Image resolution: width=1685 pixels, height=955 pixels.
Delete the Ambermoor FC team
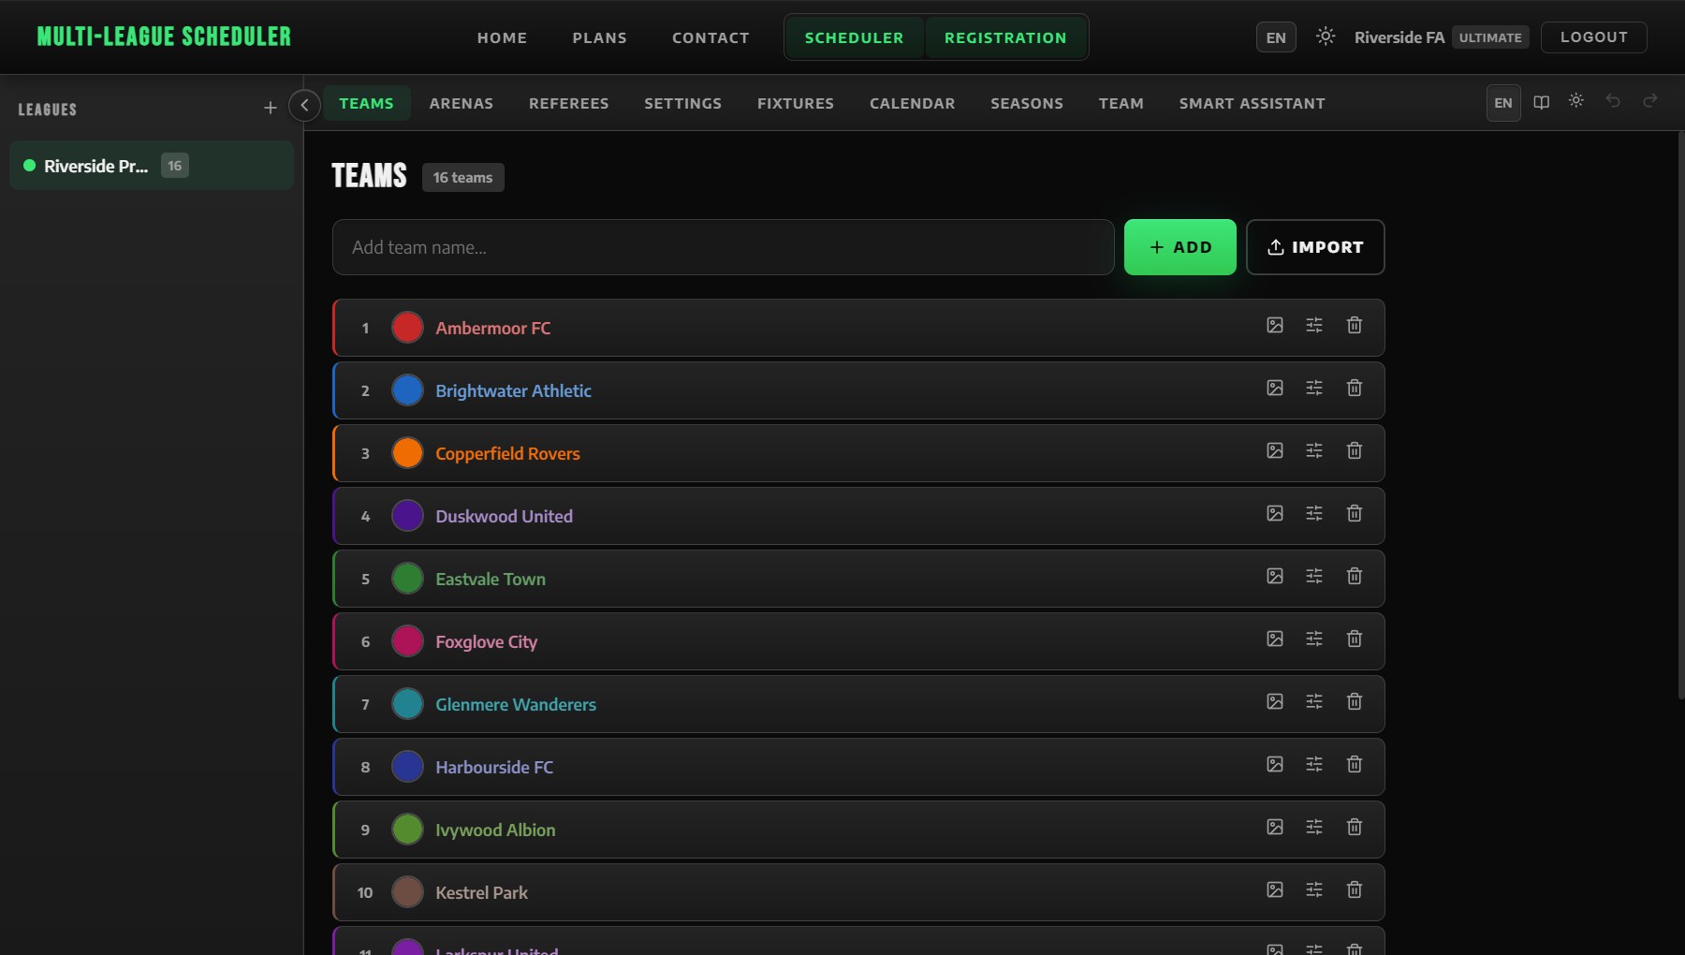click(1354, 326)
